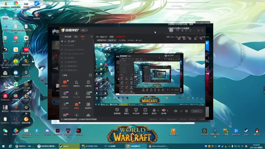
Task: Open the Battle.net desktop shortcut
Action: pos(236,132)
